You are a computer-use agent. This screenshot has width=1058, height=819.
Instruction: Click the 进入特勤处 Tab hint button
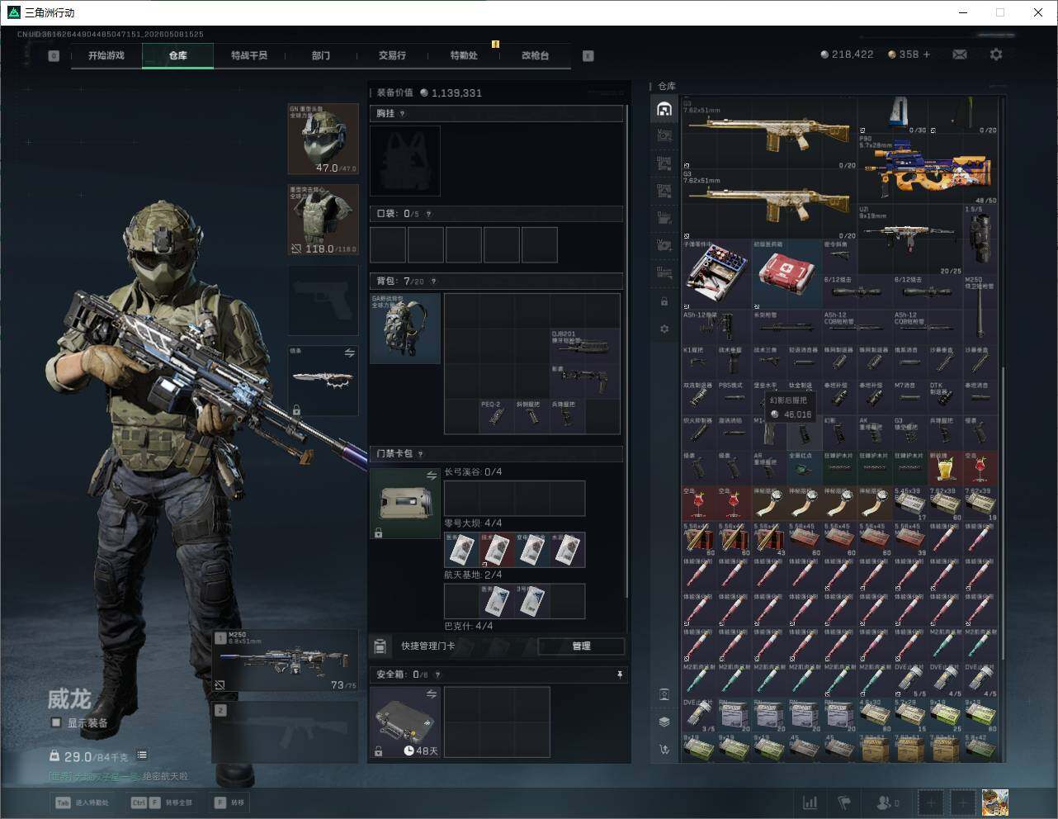click(82, 802)
